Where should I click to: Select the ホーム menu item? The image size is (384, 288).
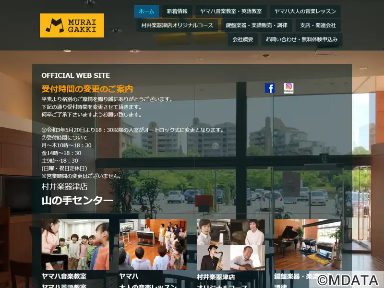click(146, 11)
